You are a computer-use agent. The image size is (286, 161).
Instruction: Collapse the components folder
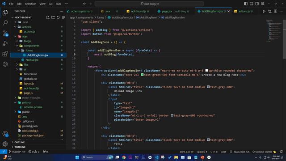point(17,46)
